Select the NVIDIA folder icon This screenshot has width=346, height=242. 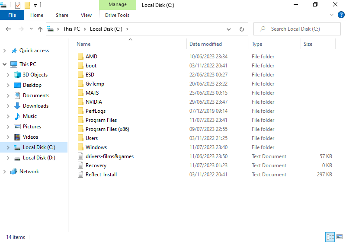coord(80,102)
